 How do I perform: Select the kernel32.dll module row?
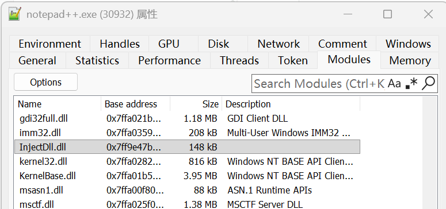coord(187,161)
